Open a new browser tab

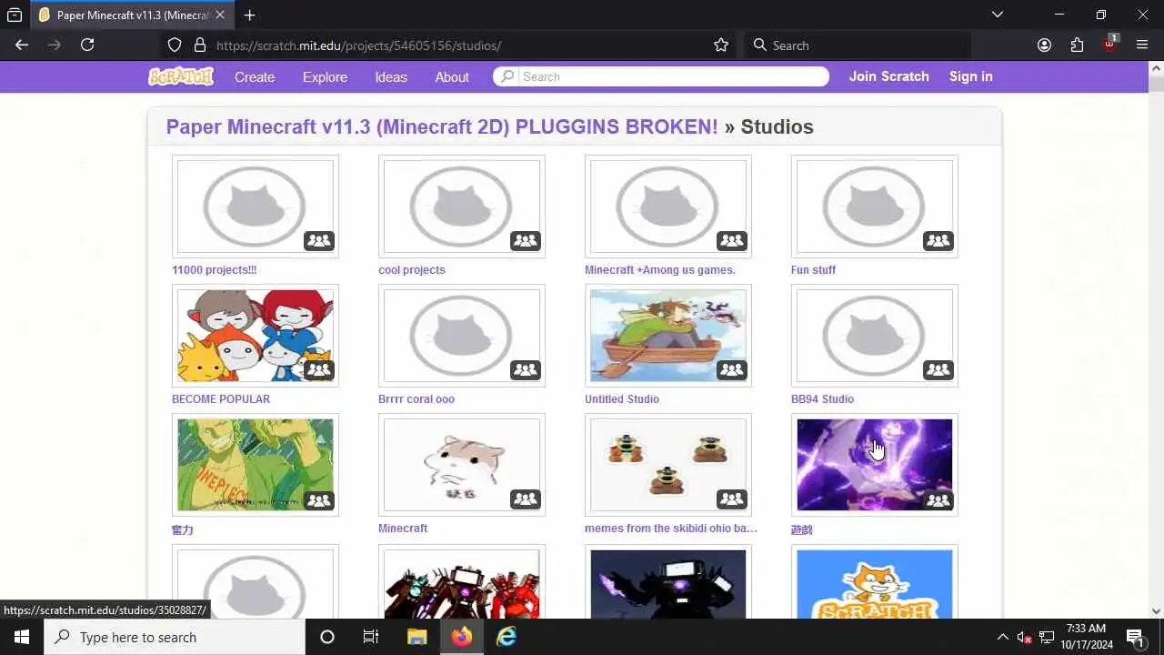249,15
